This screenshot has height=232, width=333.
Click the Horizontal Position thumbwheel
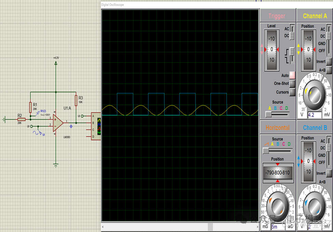point(278,173)
